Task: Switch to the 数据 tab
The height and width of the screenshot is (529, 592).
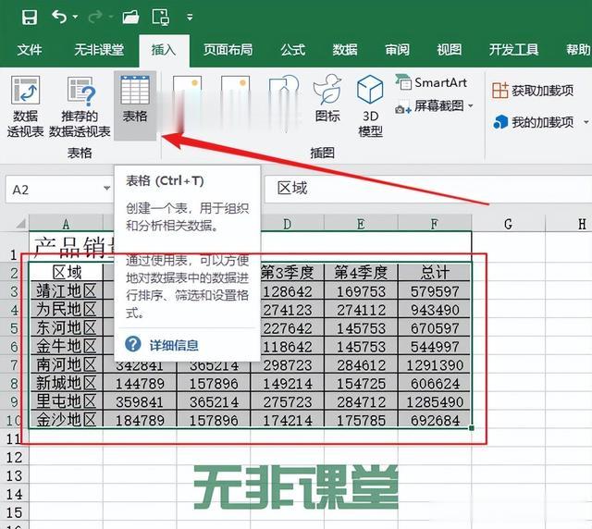Action: [x=345, y=50]
